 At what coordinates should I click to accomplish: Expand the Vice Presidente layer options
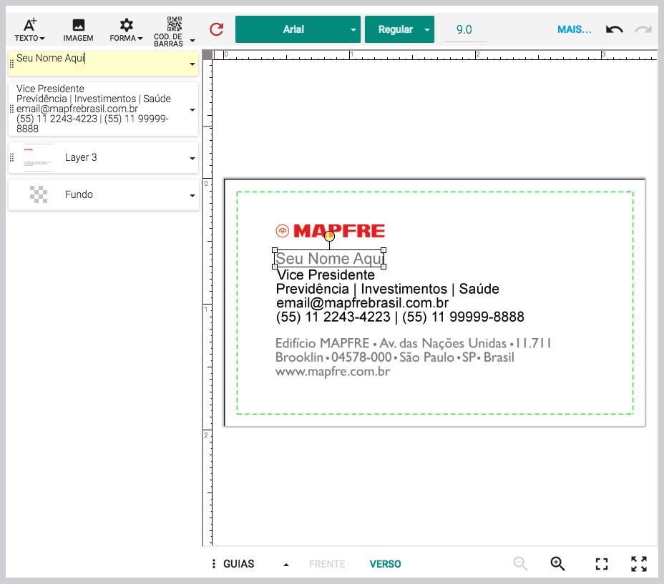click(192, 110)
